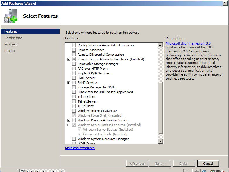Viewport: 229px width, 172px height.
Task: Toggle Remote Server Administration Tools checkbox
Action: (74, 59)
